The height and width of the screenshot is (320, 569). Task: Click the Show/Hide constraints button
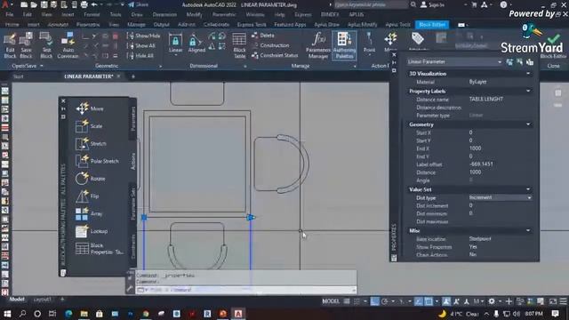click(x=143, y=36)
